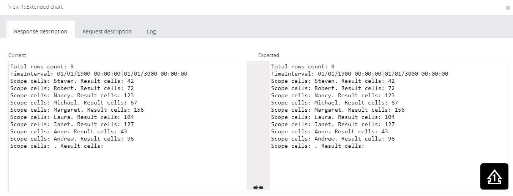Click the Janet row in Current pane
The image size is (513, 196).
click(72, 124)
